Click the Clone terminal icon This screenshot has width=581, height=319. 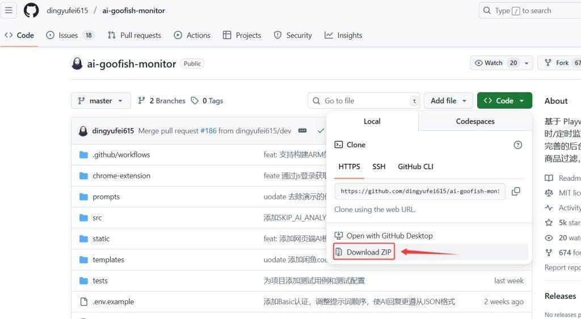(x=339, y=144)
